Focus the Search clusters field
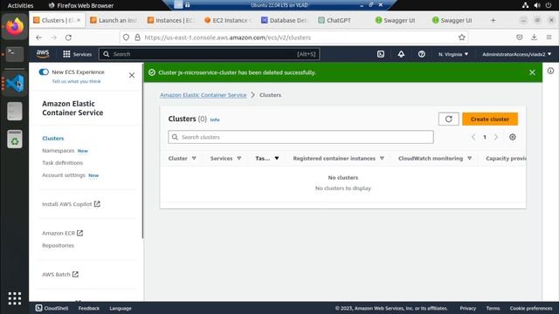The height and width of the screenshot is (314, 559). tap(300, 137)
